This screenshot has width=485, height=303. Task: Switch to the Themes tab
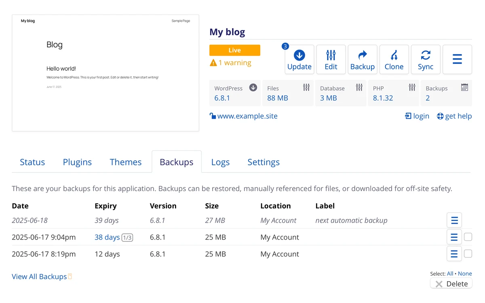tap(126, 162)
